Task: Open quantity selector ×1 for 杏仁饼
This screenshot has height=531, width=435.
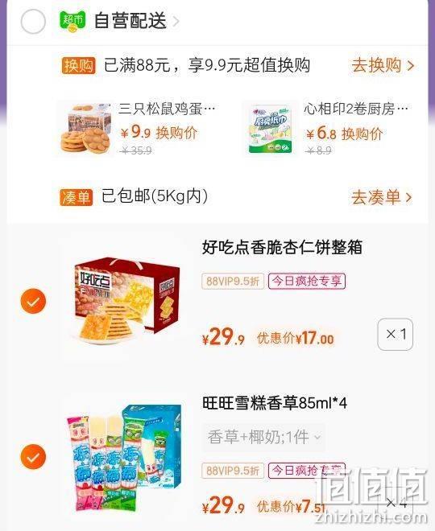Action: 395,334
